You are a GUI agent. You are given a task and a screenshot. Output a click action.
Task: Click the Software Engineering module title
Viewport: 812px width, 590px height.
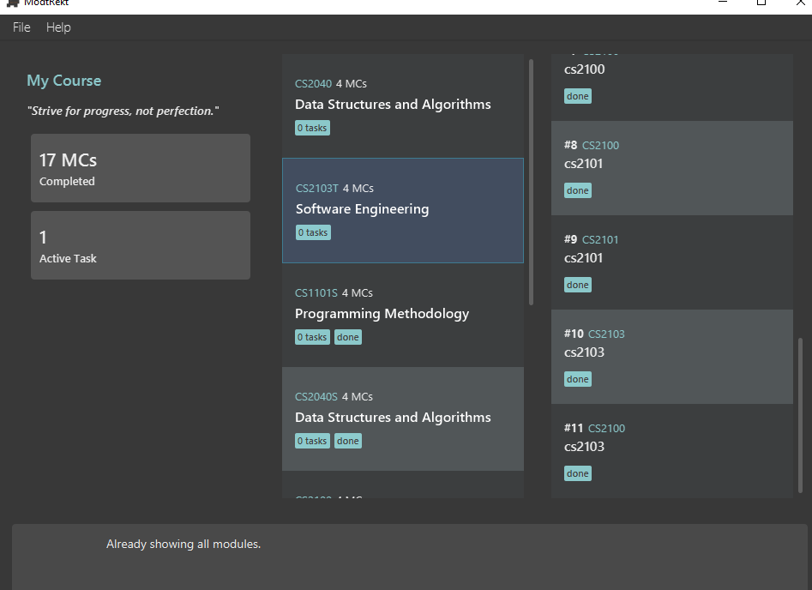click(362, 209)
